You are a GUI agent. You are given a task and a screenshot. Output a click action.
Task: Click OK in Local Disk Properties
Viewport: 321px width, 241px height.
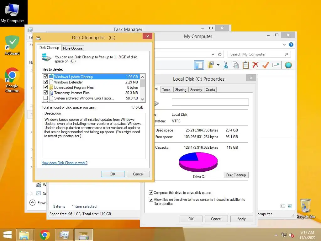[x=191, y=219]
